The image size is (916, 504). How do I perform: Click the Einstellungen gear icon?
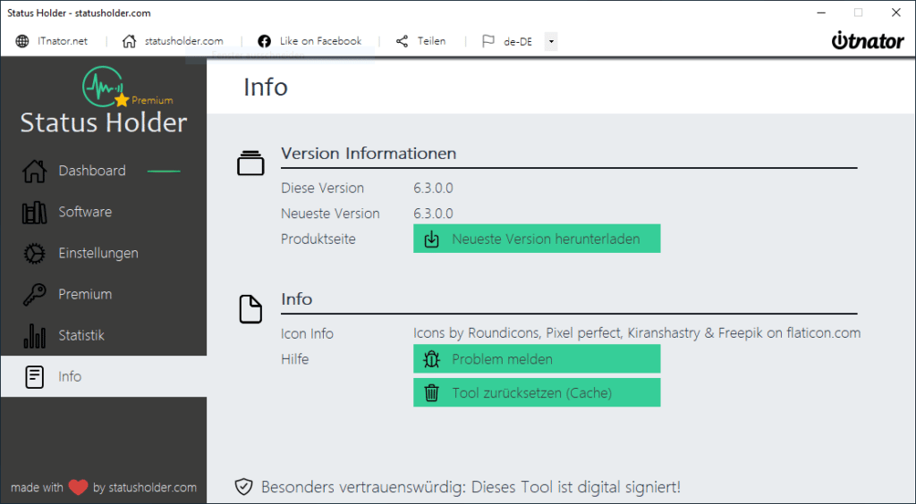tap(35, 254)
